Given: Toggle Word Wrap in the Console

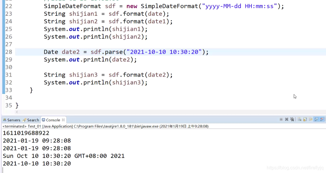Looking at the screenshot, I should (x=311, y=119).
